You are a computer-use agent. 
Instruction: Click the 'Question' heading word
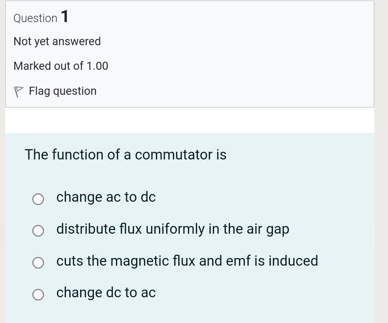(35, 18)
